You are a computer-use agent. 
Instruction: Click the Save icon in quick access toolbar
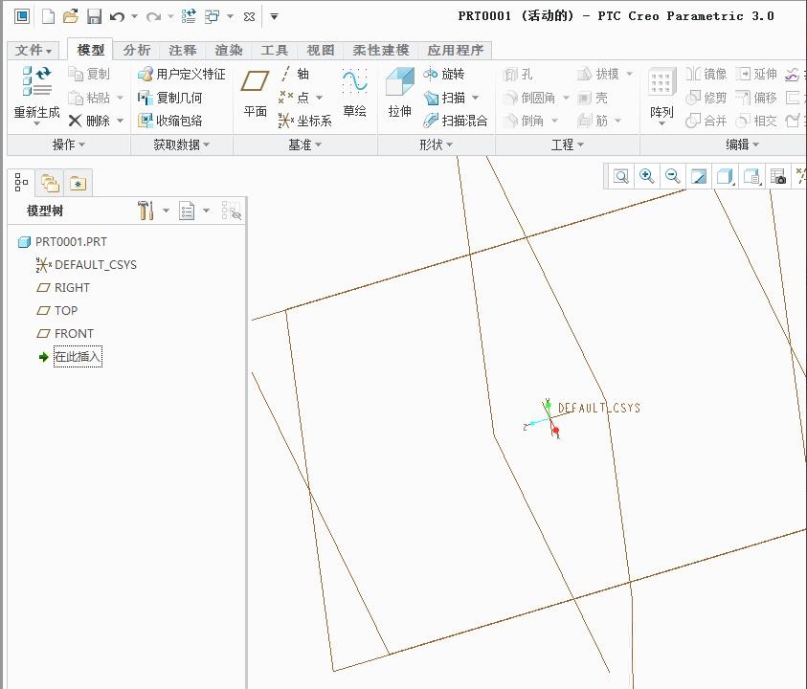point(93,16)
